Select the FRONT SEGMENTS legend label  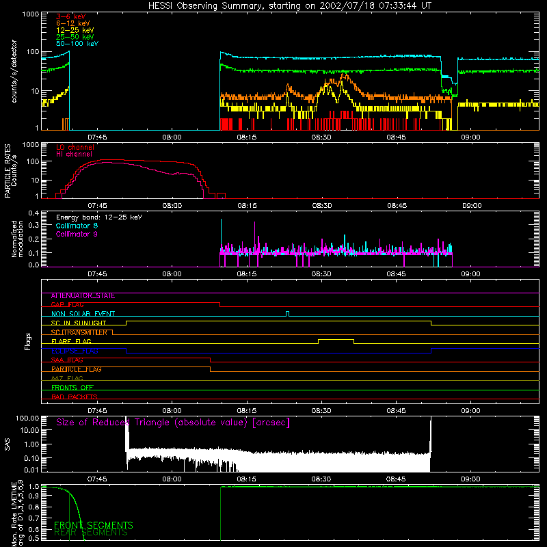click(x=94, y=525)
